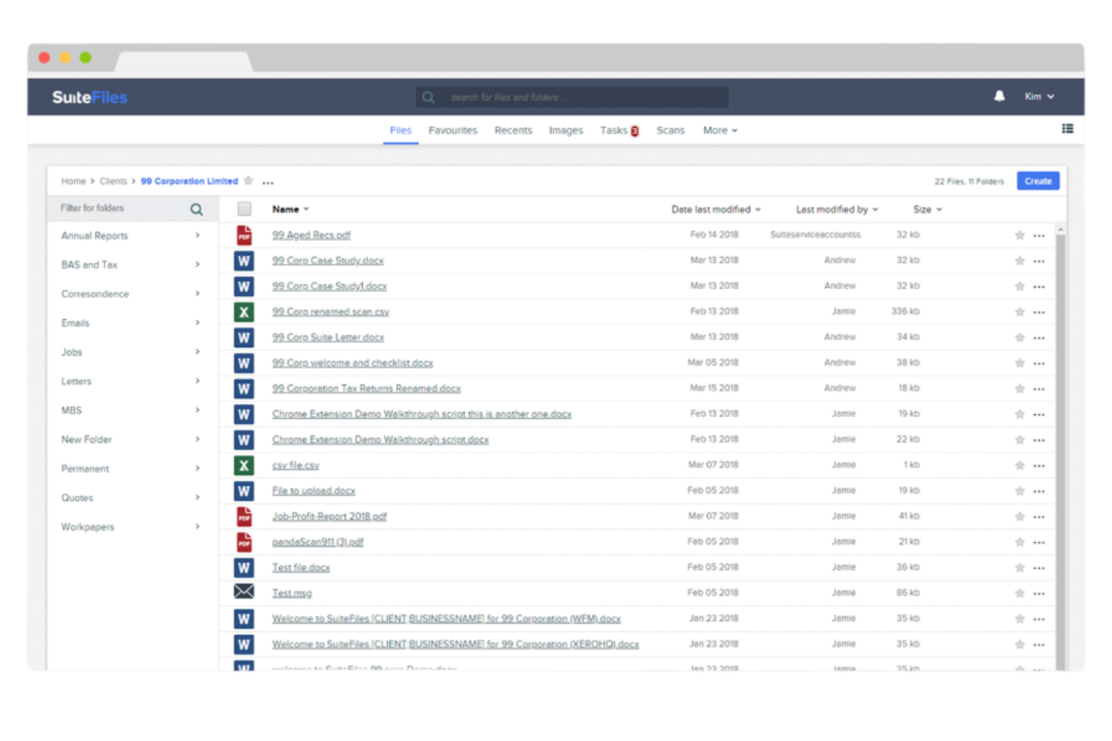The height and width of the screenshot is (741, 1112).
Task: Click the search for files and folders field
Action: (571, 97)
